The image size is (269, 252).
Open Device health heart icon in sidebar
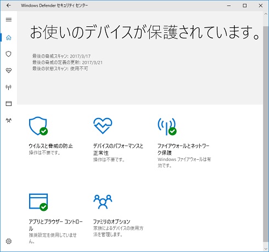pos(9,70)
